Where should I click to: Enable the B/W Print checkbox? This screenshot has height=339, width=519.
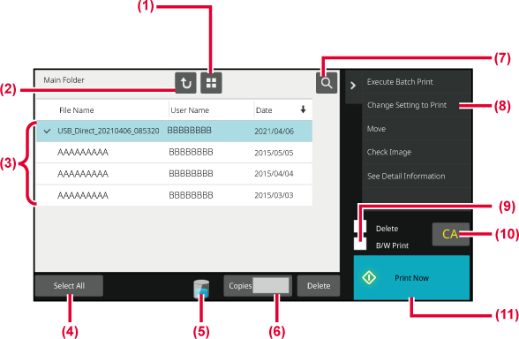(x=360, y=244)
